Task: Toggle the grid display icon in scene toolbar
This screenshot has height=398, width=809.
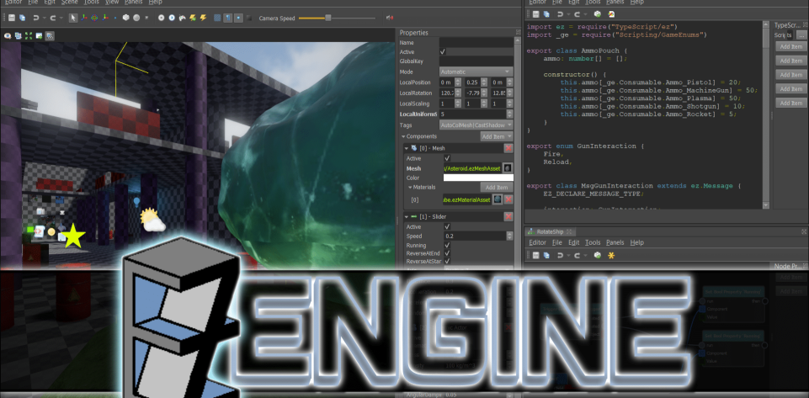Action: click(x=217, y=18)
